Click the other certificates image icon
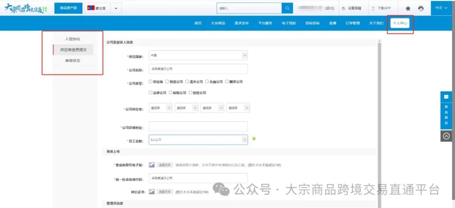The image size is (455, 208). (152, 192)
